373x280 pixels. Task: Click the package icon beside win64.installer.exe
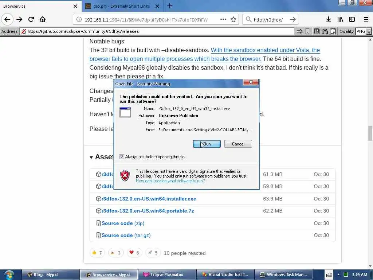[x=98, y=199]
